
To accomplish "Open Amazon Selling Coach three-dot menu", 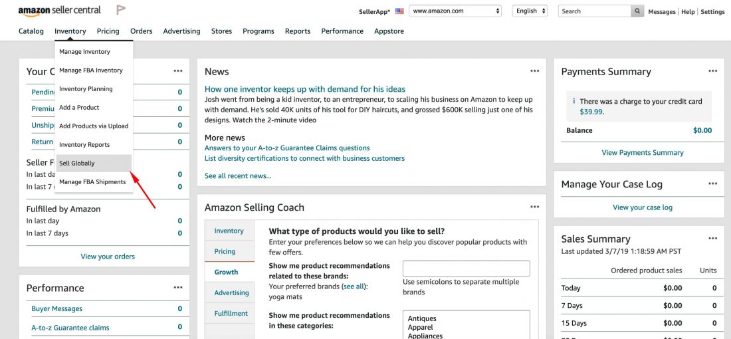I will tap(534, 207).
